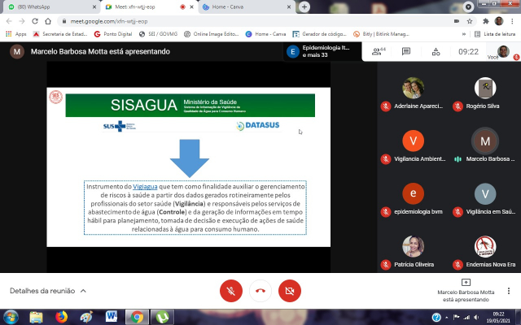Click Action Center flag tray icon
This screenshot has width=521, height=325.
[x=456, y=318]
